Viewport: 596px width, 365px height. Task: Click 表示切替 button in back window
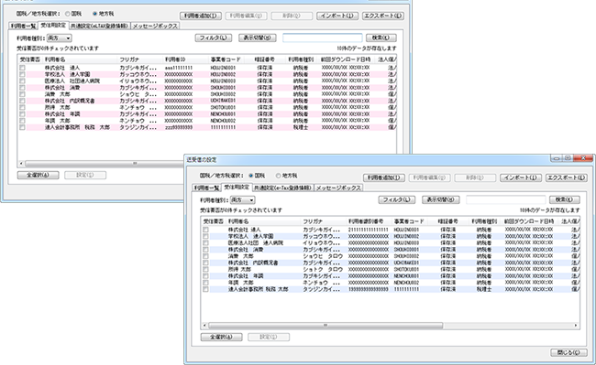point(258,38)
